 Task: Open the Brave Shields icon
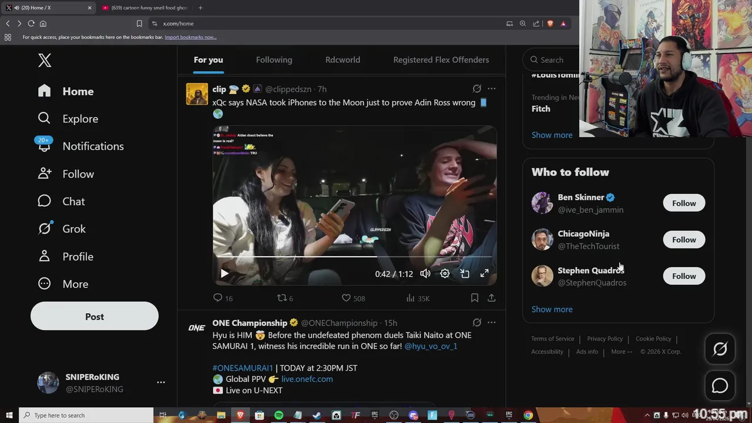[550, 23]
